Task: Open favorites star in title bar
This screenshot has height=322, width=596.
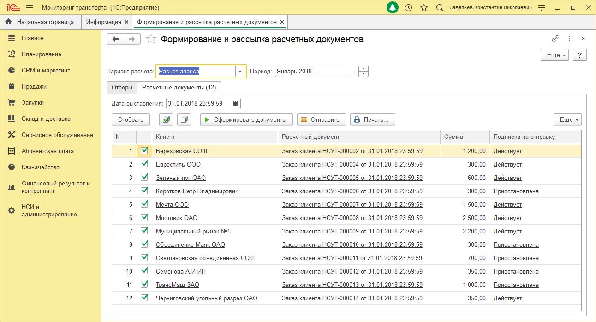Action: coord(424,8)
